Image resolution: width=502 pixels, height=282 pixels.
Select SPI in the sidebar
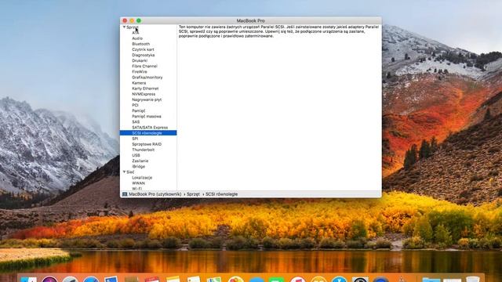pyautogui.click(x=135, y=139)
